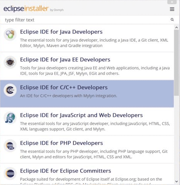180x185 pixels.
Task: Close the Eclipse Installer window
Action: [x=172, y=2]
